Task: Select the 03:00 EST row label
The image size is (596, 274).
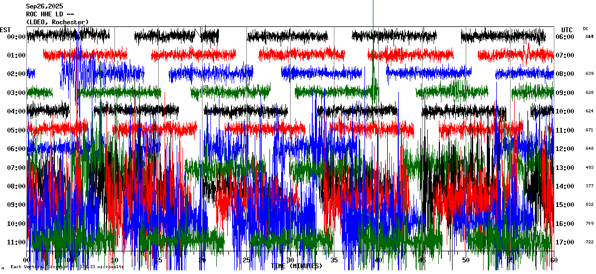Action: (x=16, y=93)
